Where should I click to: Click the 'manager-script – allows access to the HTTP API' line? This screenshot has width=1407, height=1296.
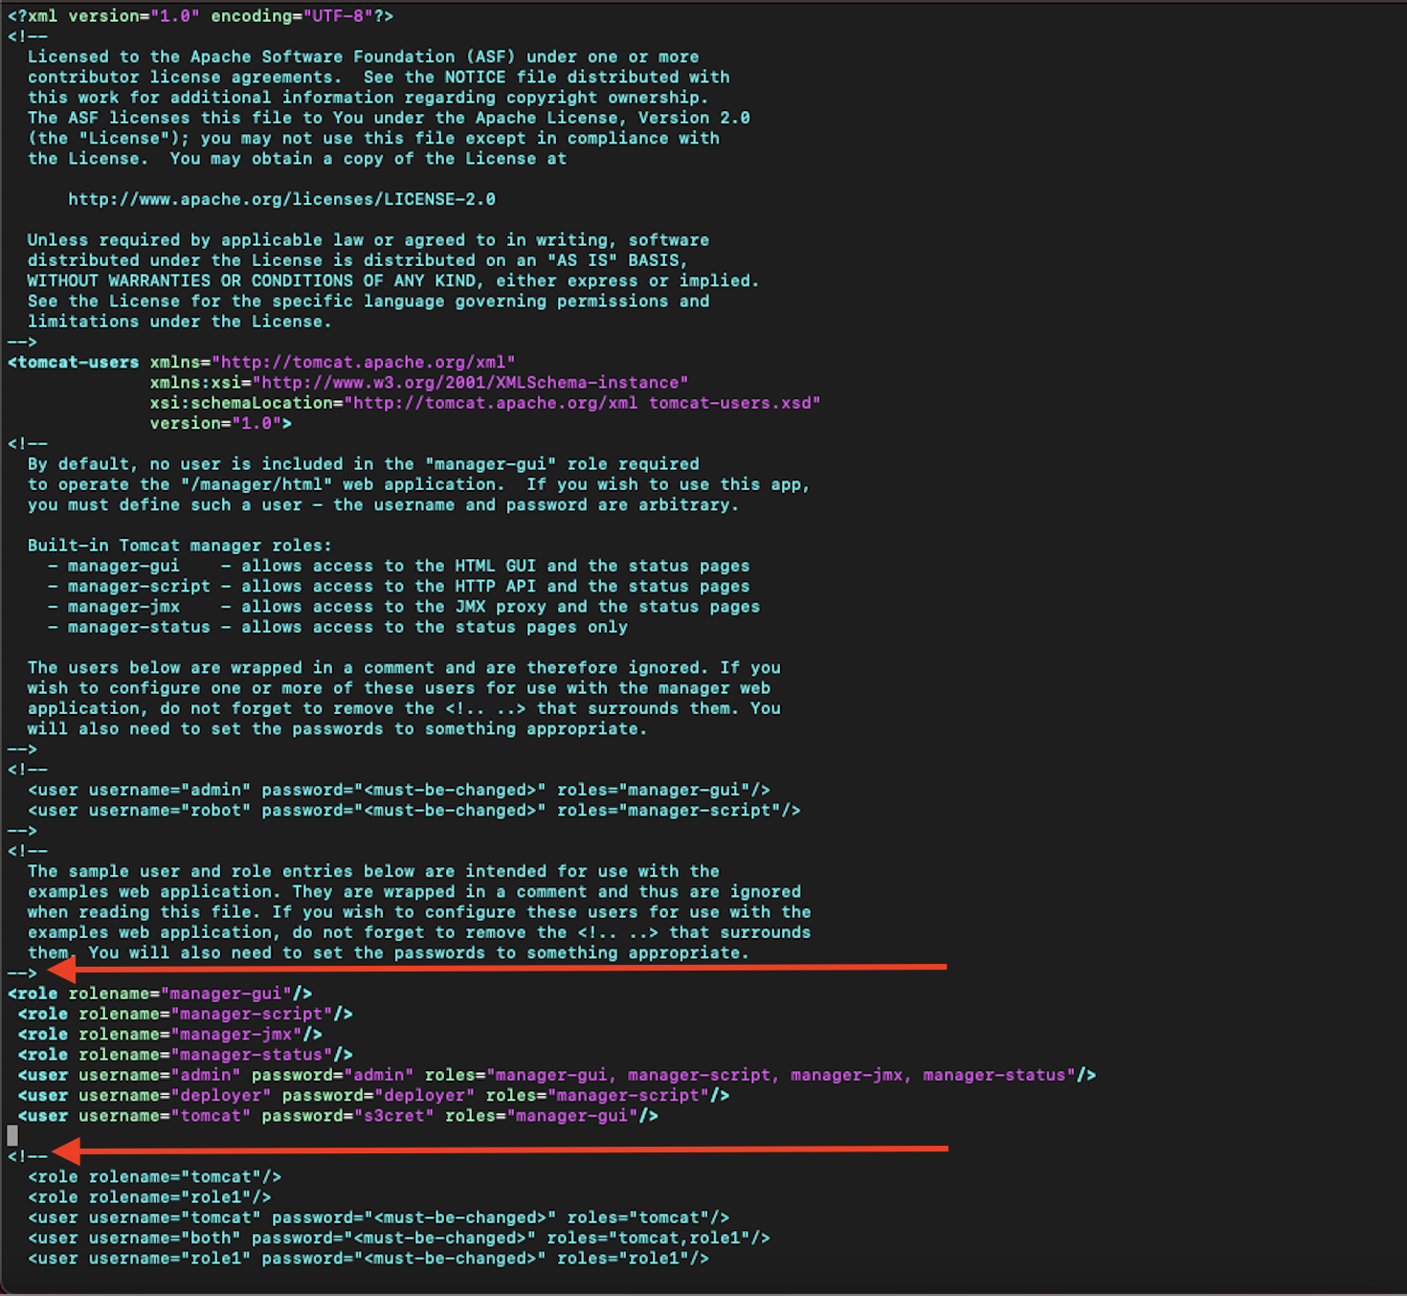click(x=398, y=586)
